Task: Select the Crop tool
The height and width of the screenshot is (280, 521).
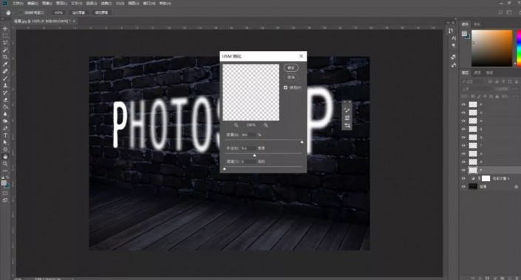Action: (x=5, y=57)
